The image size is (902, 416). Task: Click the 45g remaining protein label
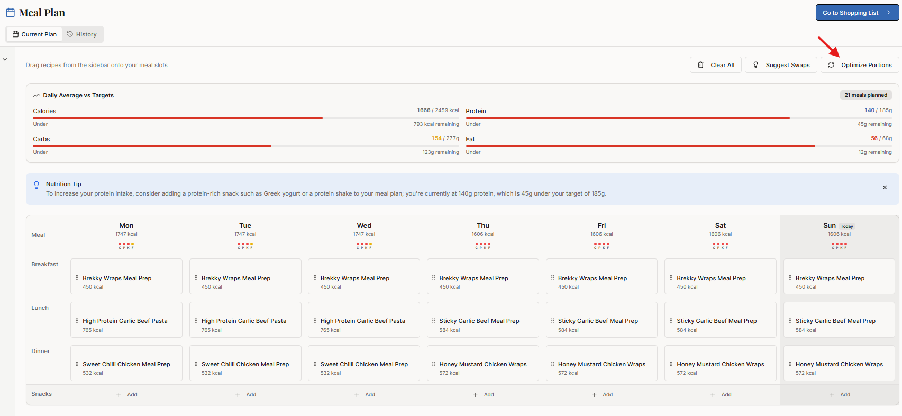[x=874, y=124]
